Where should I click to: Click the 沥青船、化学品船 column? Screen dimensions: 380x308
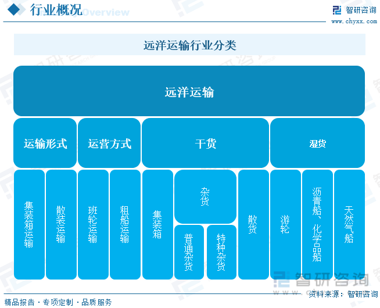[317, 224]
